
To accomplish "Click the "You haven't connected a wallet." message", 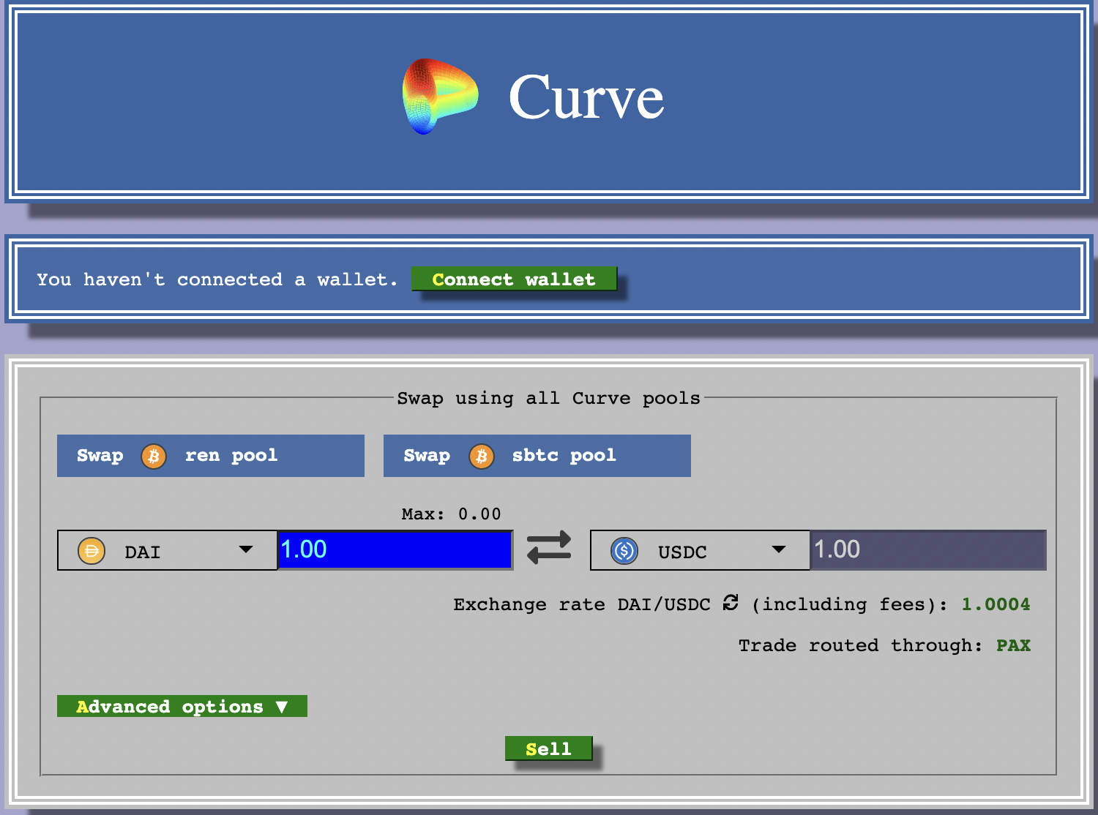I will click(217, 279).
